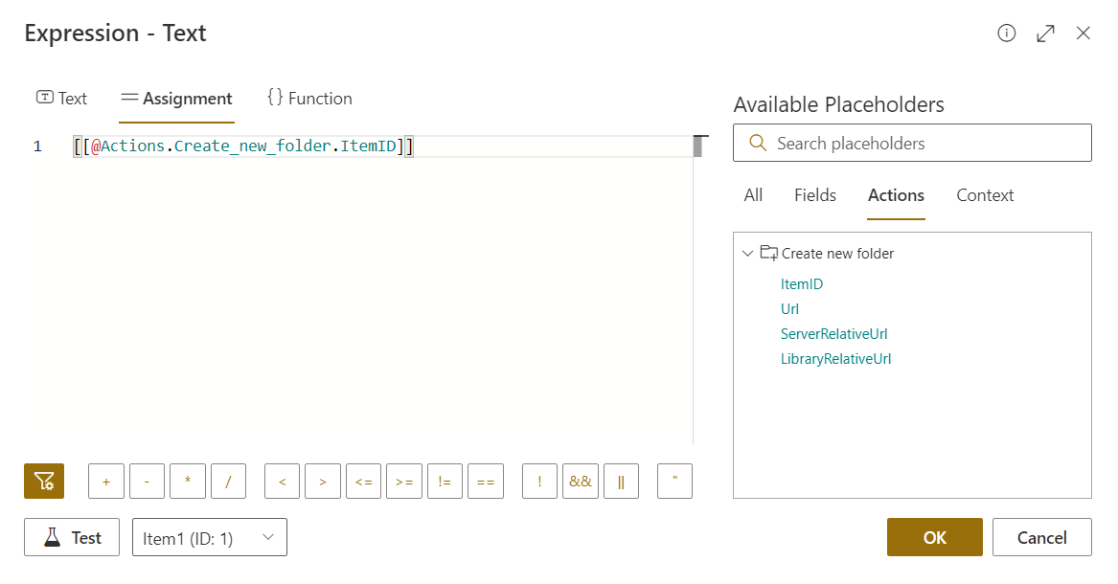The width and height of the screenshot is (1118, 584).
Task: Run the Test button
Action: (x=73, y=538)
